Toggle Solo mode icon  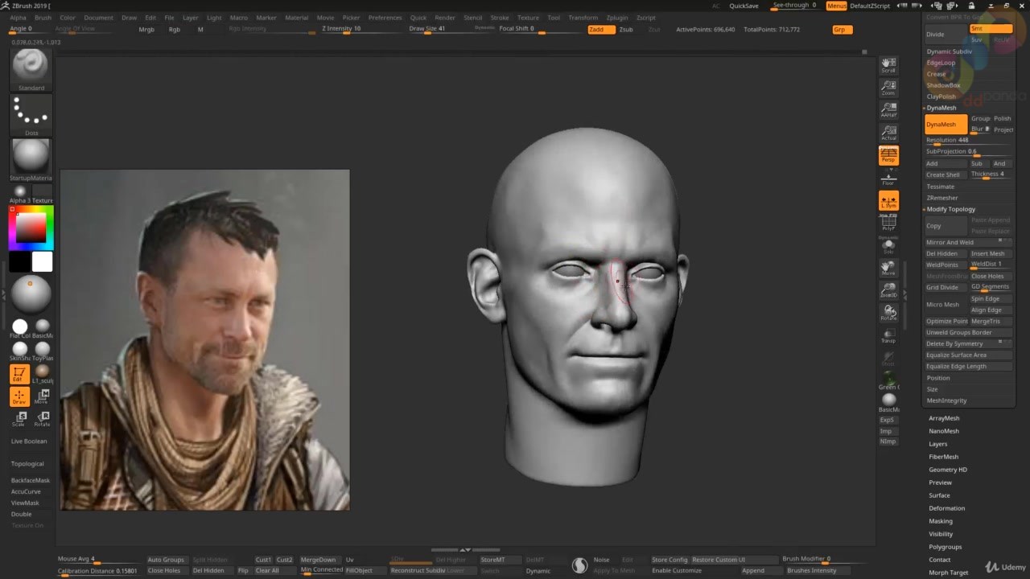888,245
